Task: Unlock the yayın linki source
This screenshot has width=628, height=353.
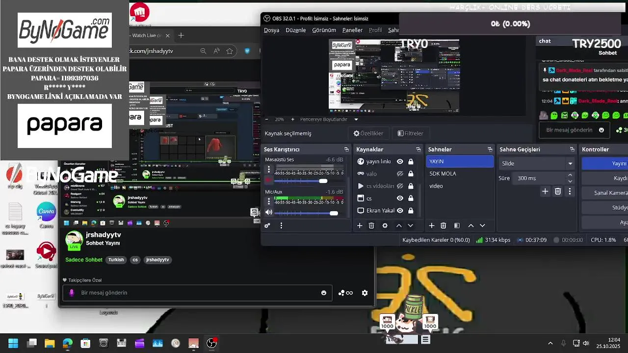Action: (x=411, y=161)
